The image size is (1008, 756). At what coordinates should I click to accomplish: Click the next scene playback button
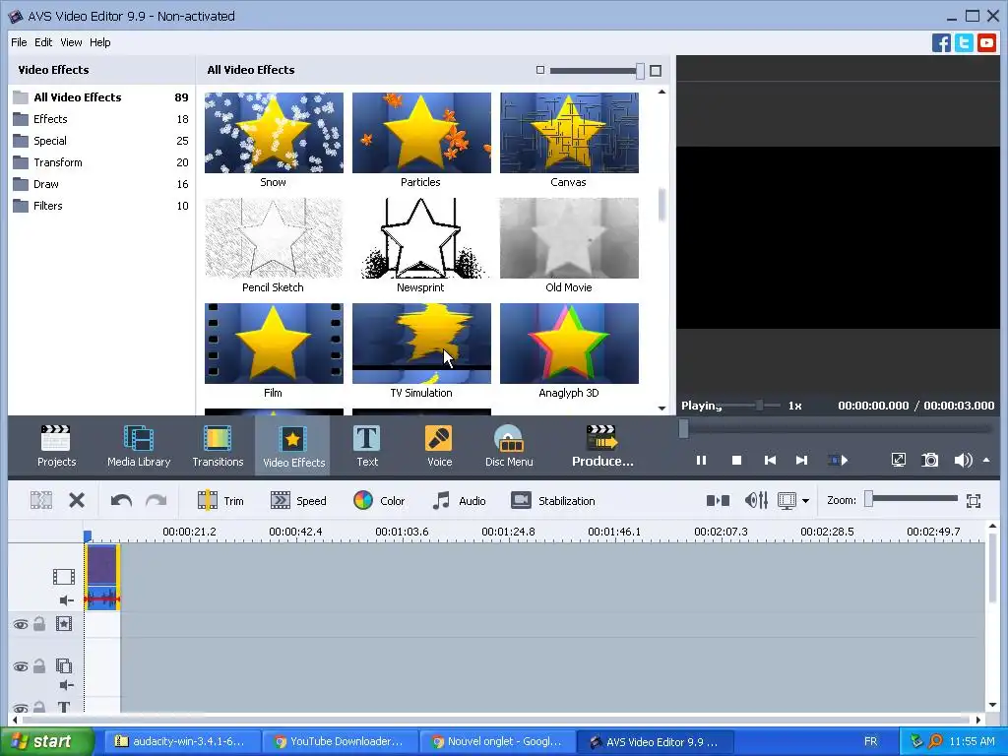838,461
